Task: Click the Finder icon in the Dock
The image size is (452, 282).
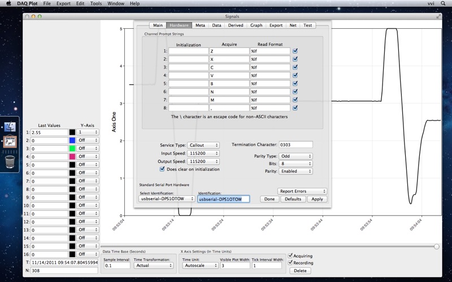Action: click(10, 126)
